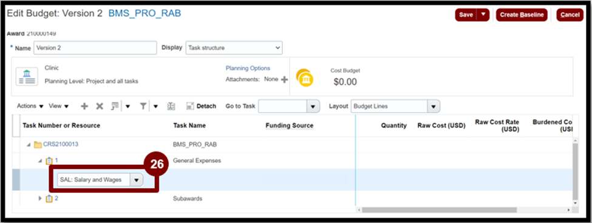Click the Clinic institution icon
592x223 pixels.
(27, 76)
